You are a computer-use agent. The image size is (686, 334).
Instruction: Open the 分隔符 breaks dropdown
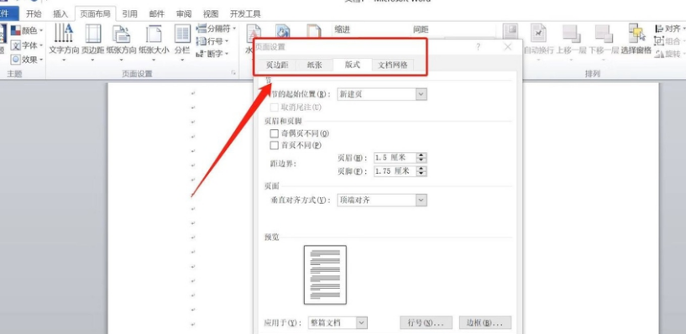[x=216, y=29]
